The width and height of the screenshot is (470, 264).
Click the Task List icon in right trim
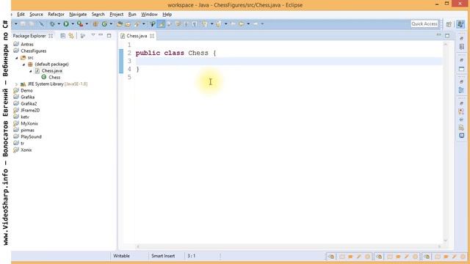[461, 47]
